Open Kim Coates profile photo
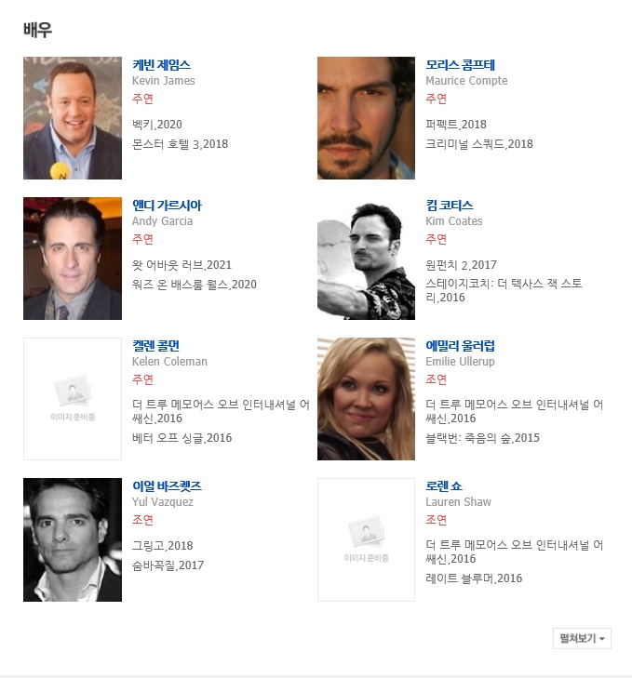632x678 pixels. coord(366,259)
